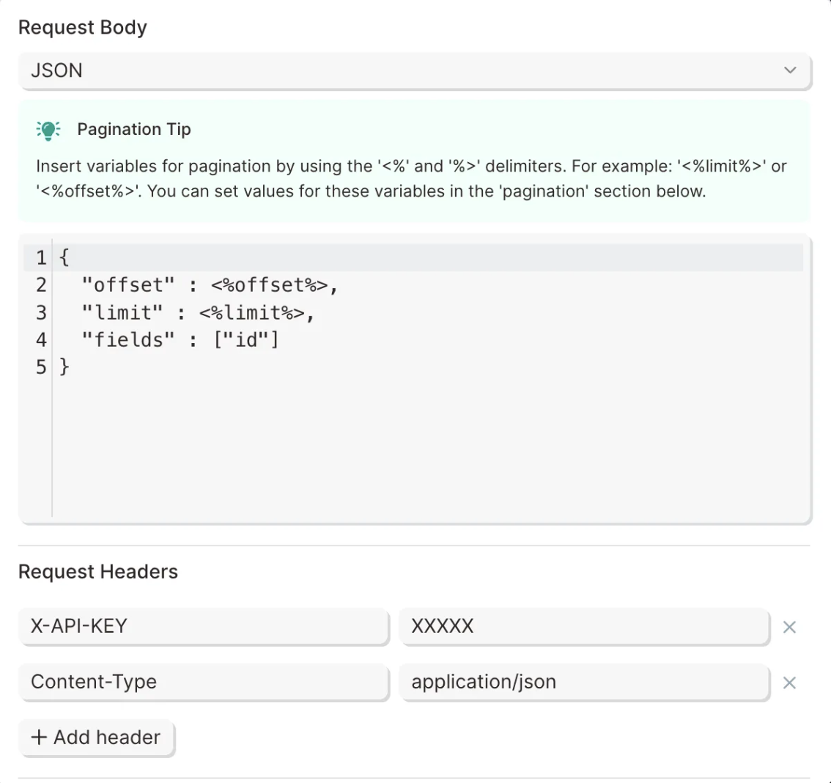Edit the X-API-KEY header name field
831x783 pixels.
point(204,626)
